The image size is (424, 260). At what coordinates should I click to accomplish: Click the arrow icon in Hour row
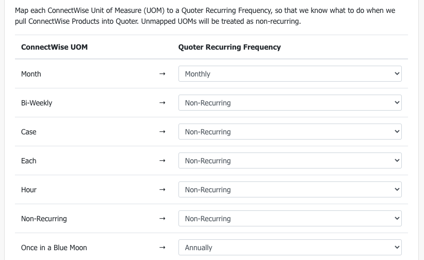(162, 190)
